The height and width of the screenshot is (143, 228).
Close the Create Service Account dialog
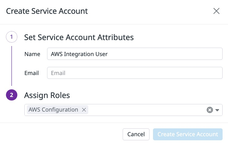pos(216,11)
